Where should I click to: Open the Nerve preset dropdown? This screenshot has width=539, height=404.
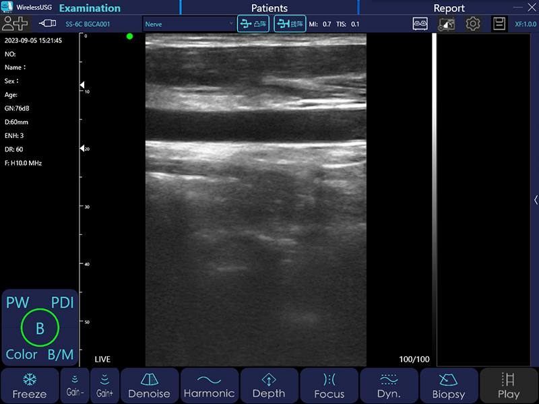[x=189, y=24]
